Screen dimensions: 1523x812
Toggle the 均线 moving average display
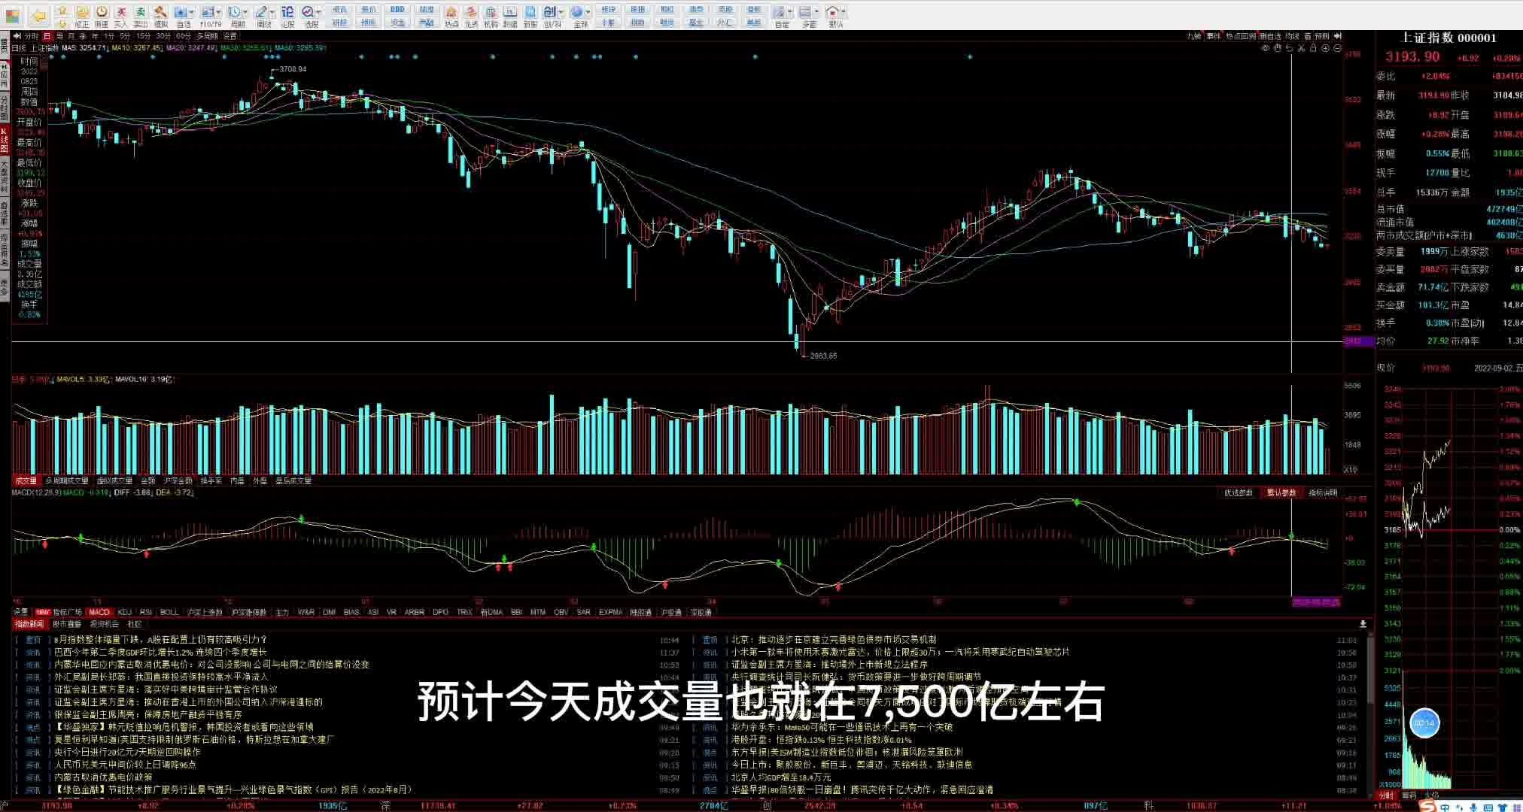pos(1292,36)
